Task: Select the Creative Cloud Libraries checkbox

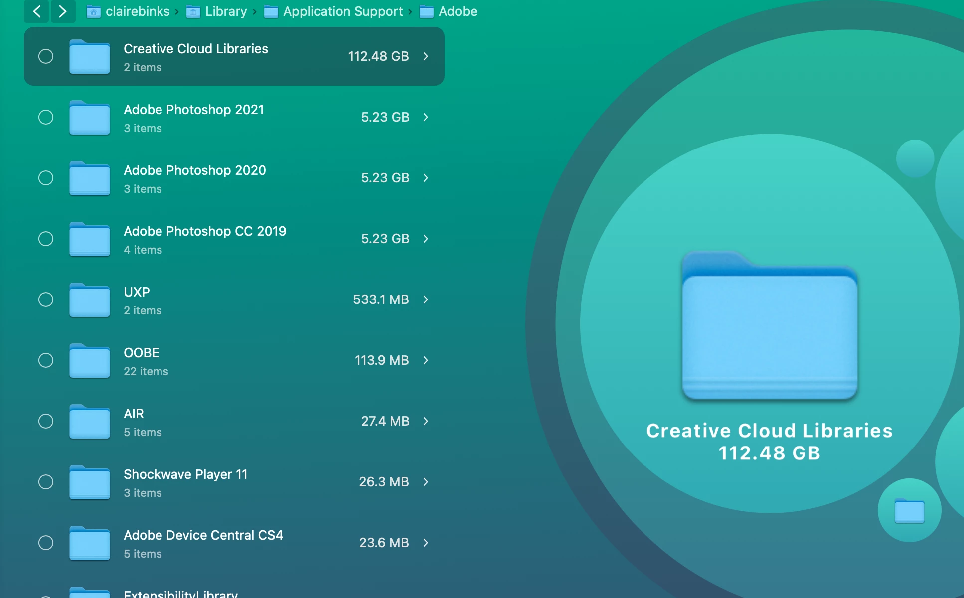Action: 46,56
